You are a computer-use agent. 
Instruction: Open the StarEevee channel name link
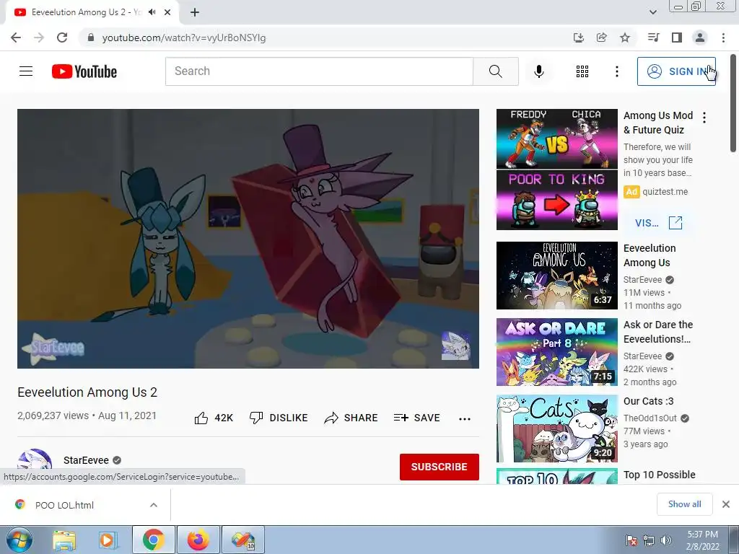[87, 460]
